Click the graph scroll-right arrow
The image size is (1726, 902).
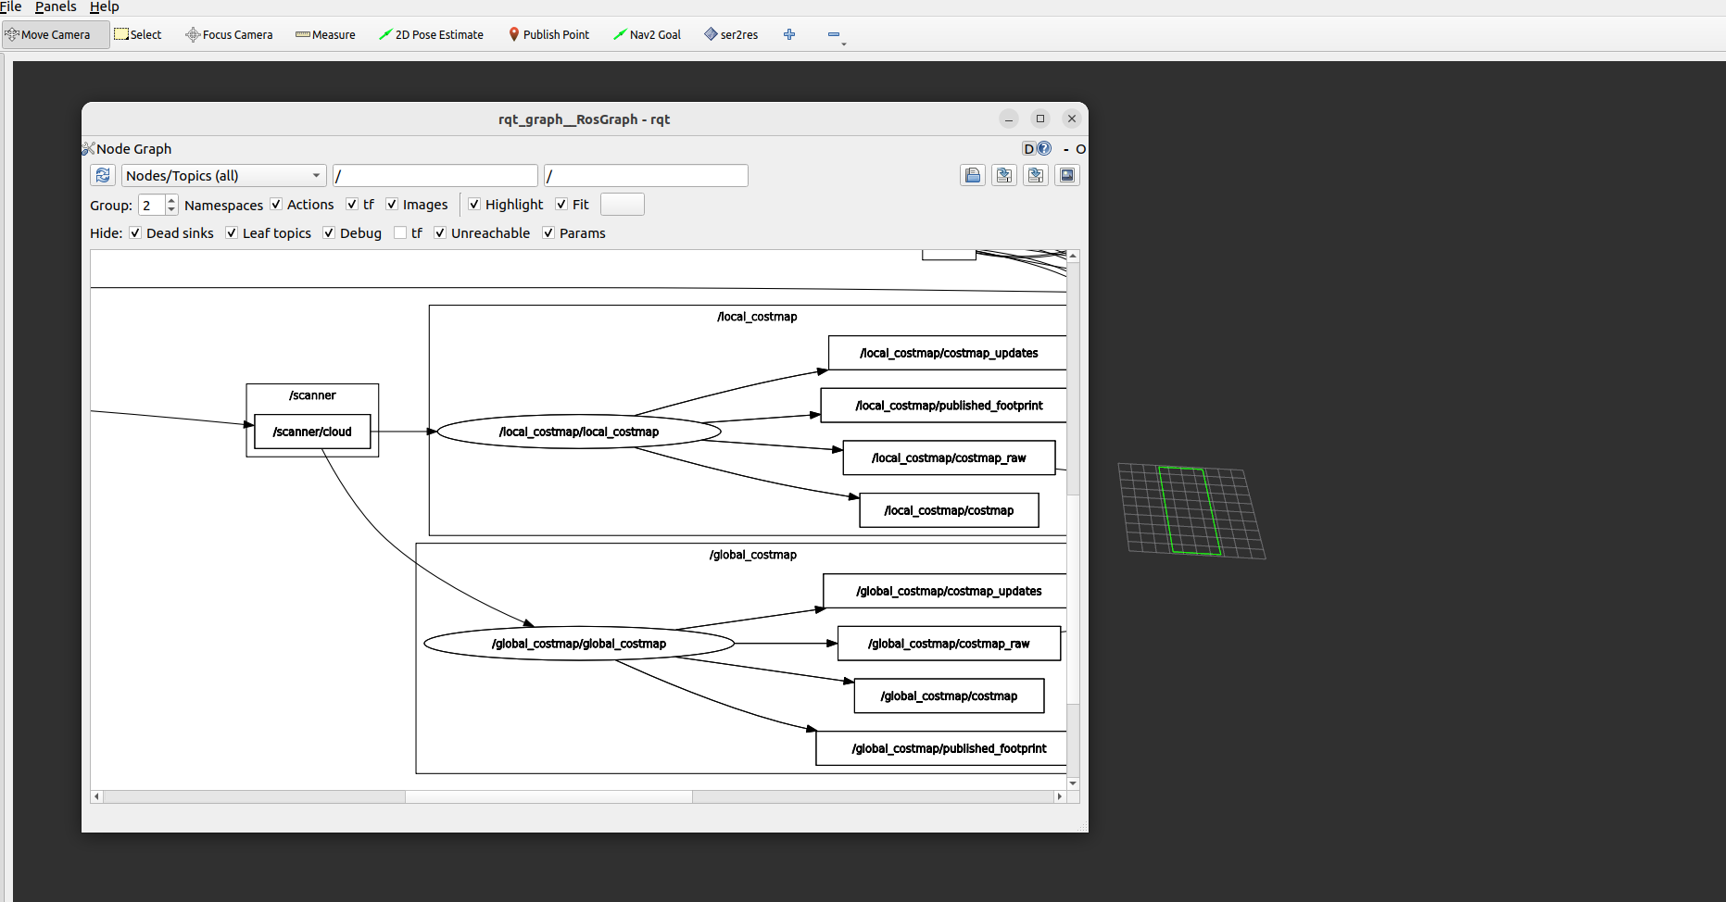tap(1060, 796)
